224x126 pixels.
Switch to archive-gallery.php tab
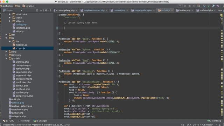pos(65,10)
